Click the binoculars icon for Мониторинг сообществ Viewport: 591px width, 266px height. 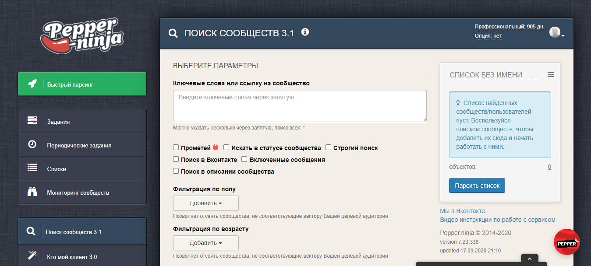[32, 192]
